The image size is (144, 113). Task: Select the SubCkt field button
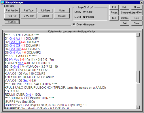click(x=12, y=22)
